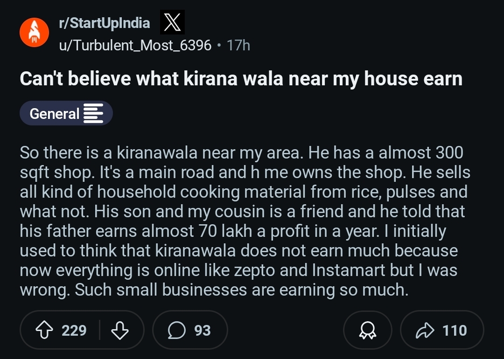This screenshot has width=504, height=359.
Task: Filter by the General flair label
Action: click(x=55, y=113)
